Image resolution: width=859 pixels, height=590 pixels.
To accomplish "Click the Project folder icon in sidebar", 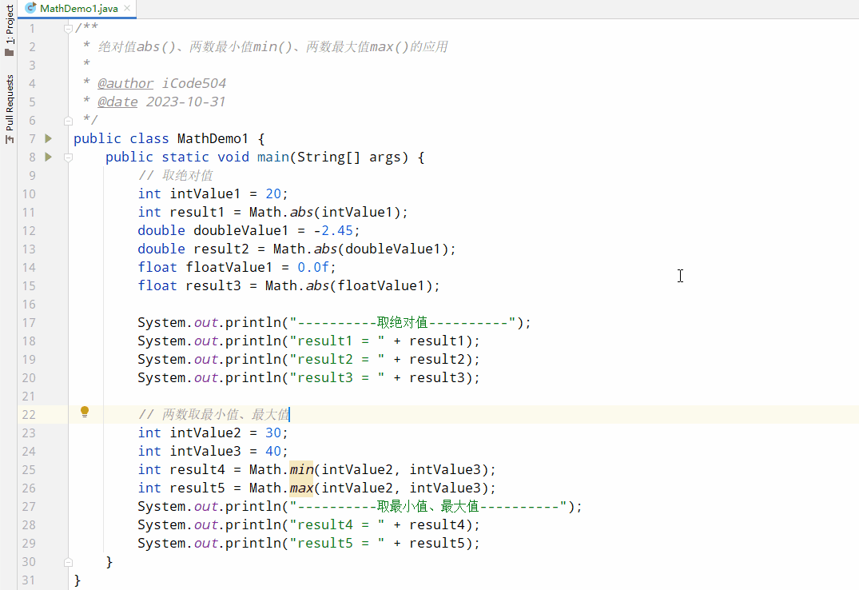I will point(10,52).
